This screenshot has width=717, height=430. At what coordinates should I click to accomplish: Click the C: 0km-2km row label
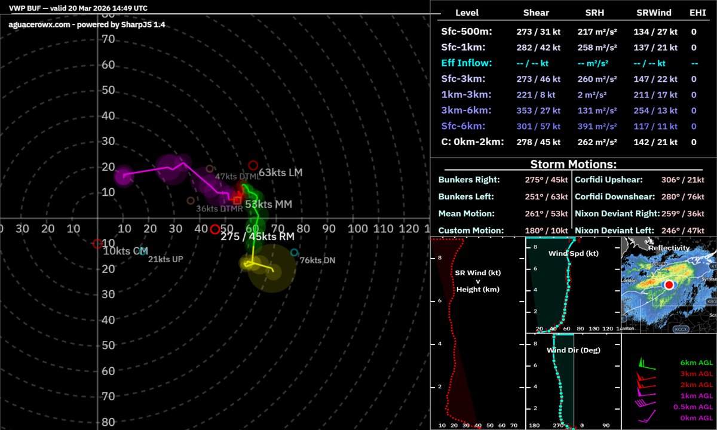click(471, 142)
